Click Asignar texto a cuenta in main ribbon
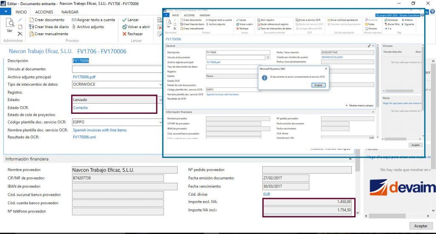Viewport: 436px width, 234px height. click(x=93, y=20)
